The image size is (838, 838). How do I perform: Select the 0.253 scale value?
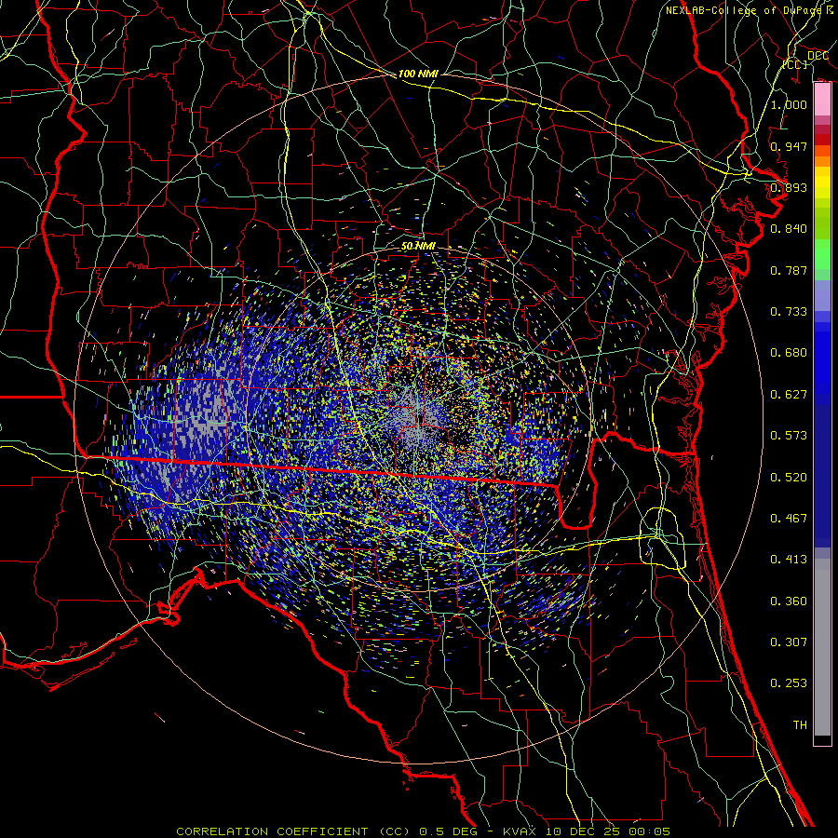point(789,683)
